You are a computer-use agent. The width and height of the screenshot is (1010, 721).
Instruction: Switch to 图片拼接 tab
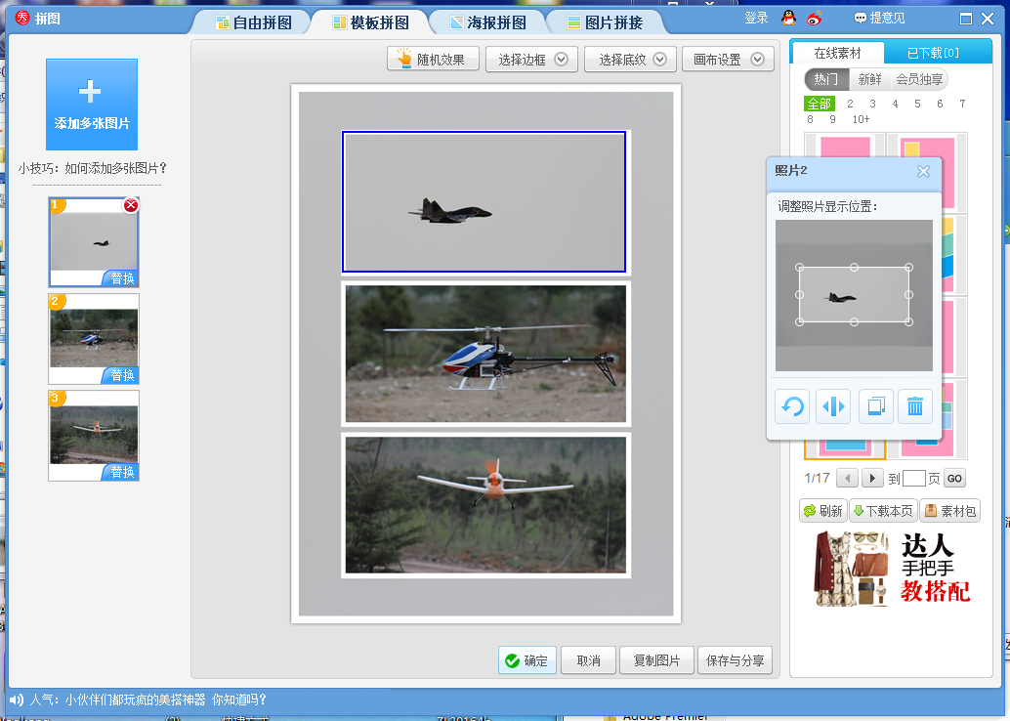pyautogui.click(x=606, y=22)
